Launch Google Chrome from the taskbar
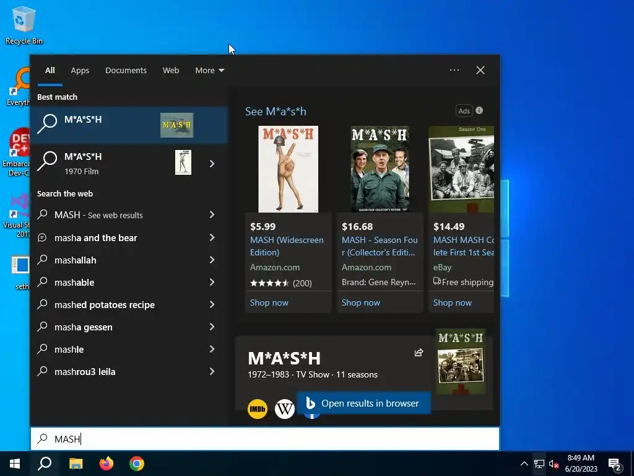Image resolution: width=634 pixels, height=476 pixels. (137, 464)
